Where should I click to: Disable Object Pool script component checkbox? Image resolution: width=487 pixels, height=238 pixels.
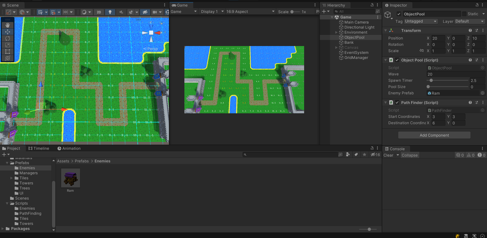397,60
